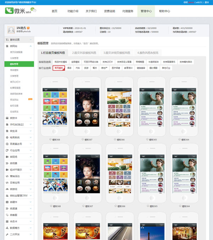Click the user avatar of 1fc地方

point(11,30)
